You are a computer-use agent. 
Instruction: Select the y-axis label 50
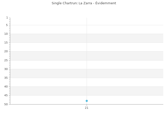[x=6, y=104]
